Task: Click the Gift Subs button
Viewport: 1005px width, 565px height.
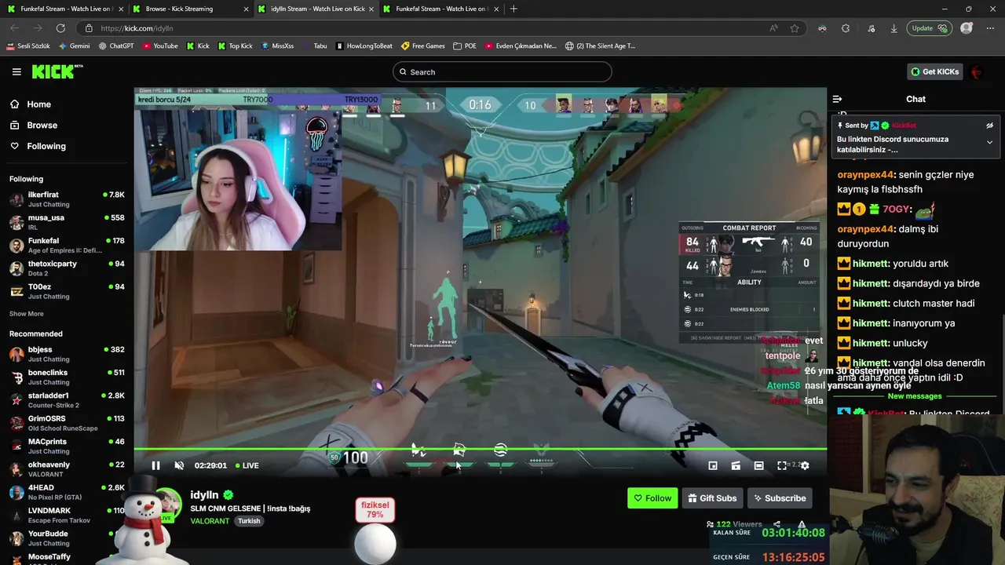Action: (712, 498)
